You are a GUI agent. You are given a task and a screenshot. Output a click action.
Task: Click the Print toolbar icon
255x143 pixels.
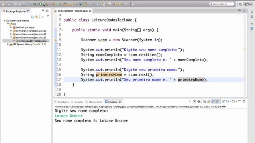pyautogui.click(x=24, y=4)
